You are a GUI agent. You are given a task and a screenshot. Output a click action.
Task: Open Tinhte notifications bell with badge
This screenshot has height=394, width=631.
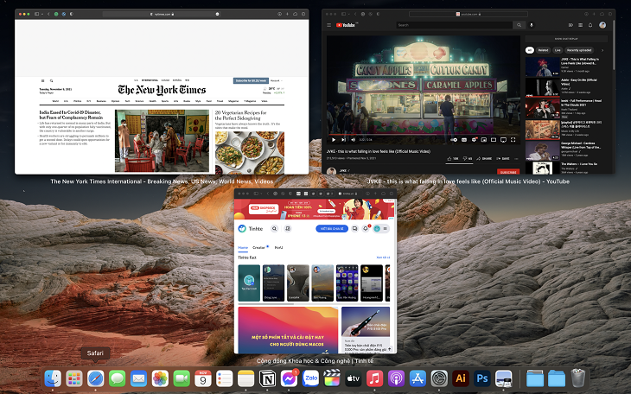[366, 228]
